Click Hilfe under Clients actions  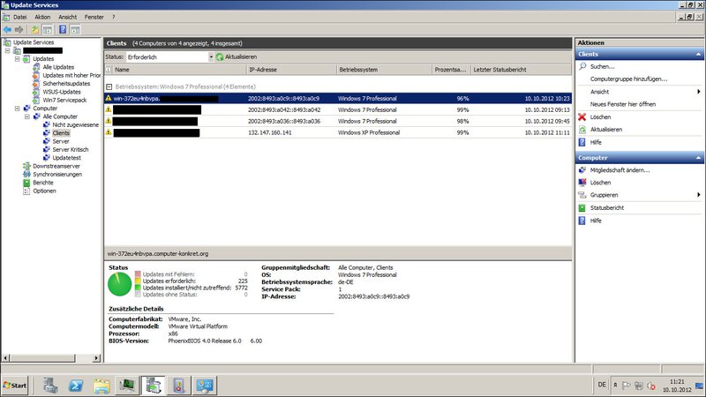(x=596, y=142)
